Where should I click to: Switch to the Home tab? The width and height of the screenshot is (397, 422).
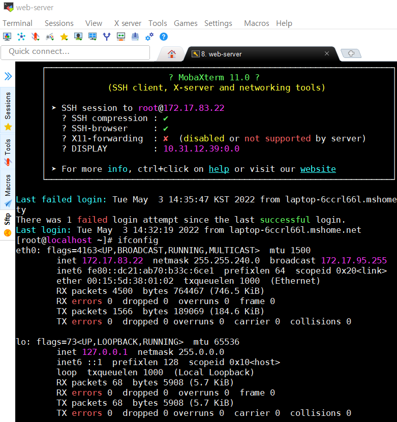click(x=171, y=54)
